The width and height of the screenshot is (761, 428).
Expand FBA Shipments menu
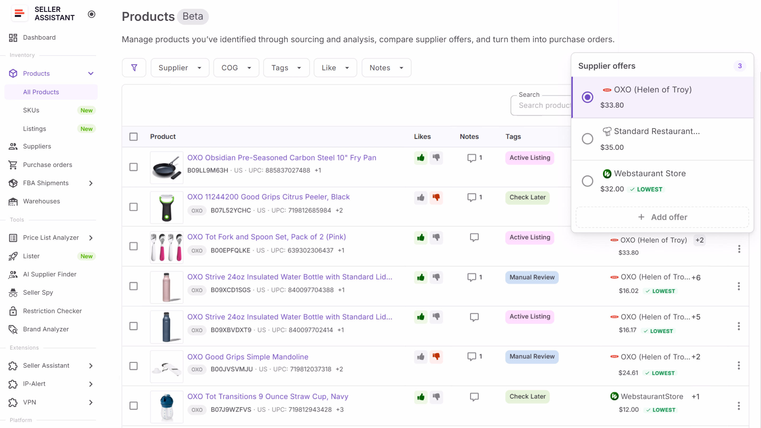(x=91, y=183)
